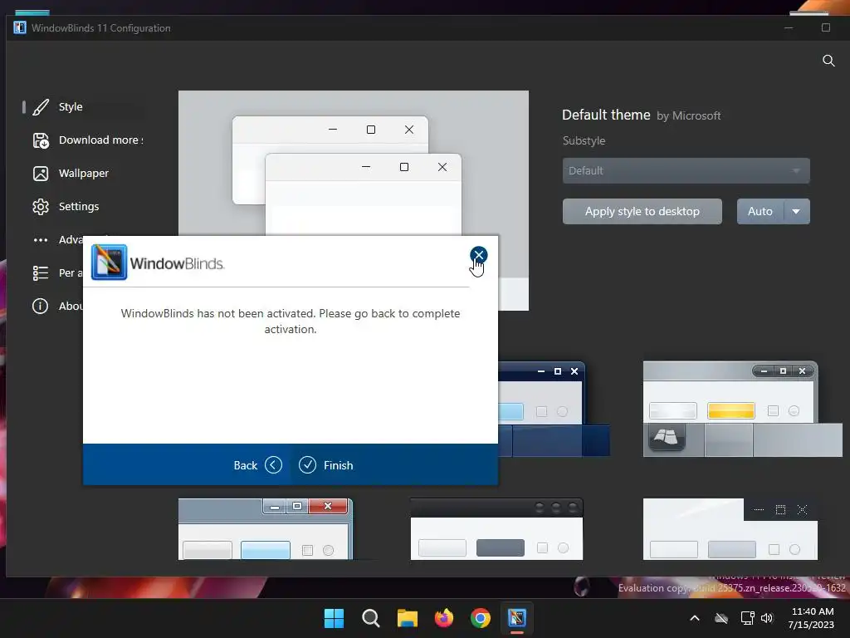Click the Style paintbrush icon
The height and width of the screenshot is (638, 850).
[x=41, y=107]
